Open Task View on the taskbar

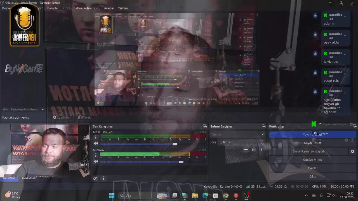[x=175, y=195]
